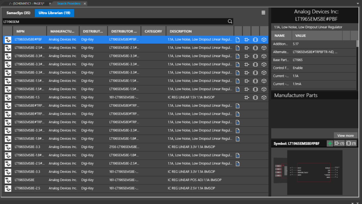Open 3D model icon in the 1.5V 8MSOP row
The image size is (362, 204).
coord(264,97)
